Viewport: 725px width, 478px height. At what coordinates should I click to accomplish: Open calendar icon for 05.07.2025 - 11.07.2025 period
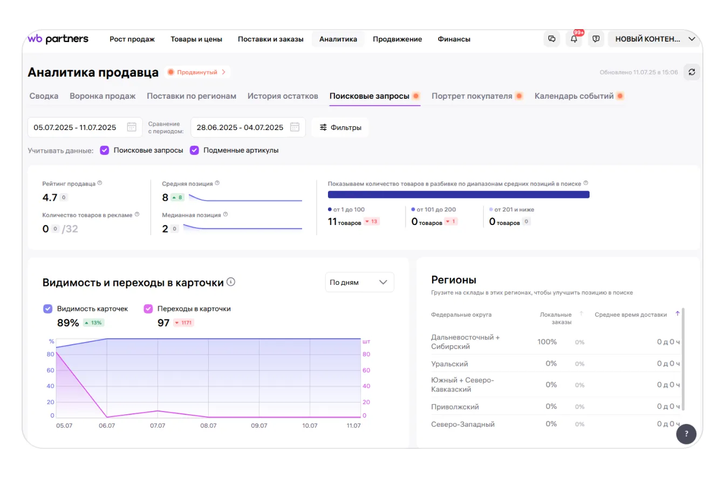pos(132,127)
